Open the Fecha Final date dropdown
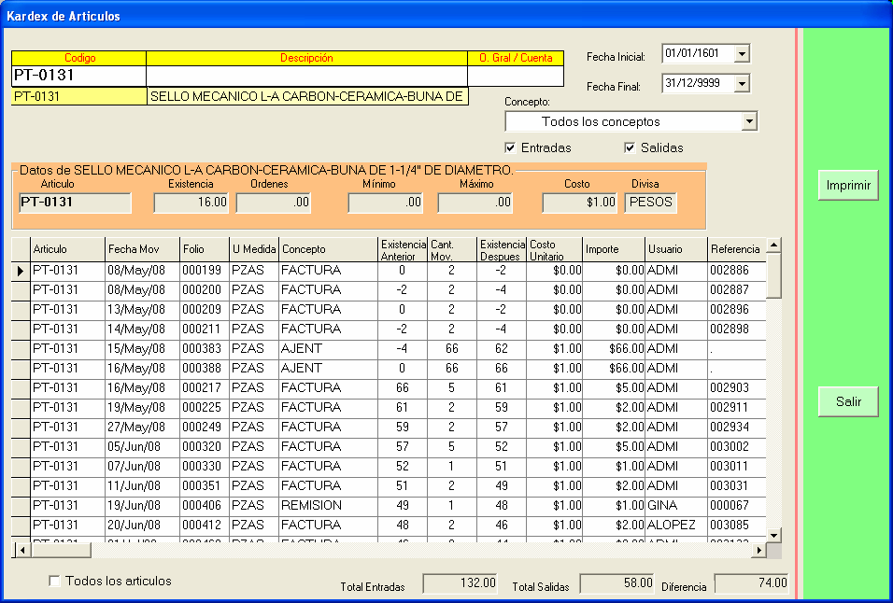This screenshot has height=603, width=893. pyautogui.click(x=742, y=84)
